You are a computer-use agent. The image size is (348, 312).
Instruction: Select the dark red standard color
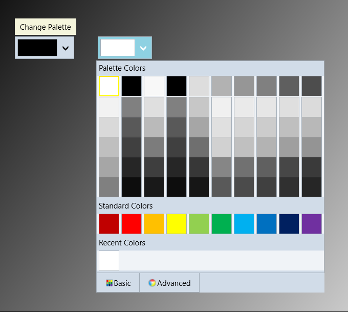109,224
